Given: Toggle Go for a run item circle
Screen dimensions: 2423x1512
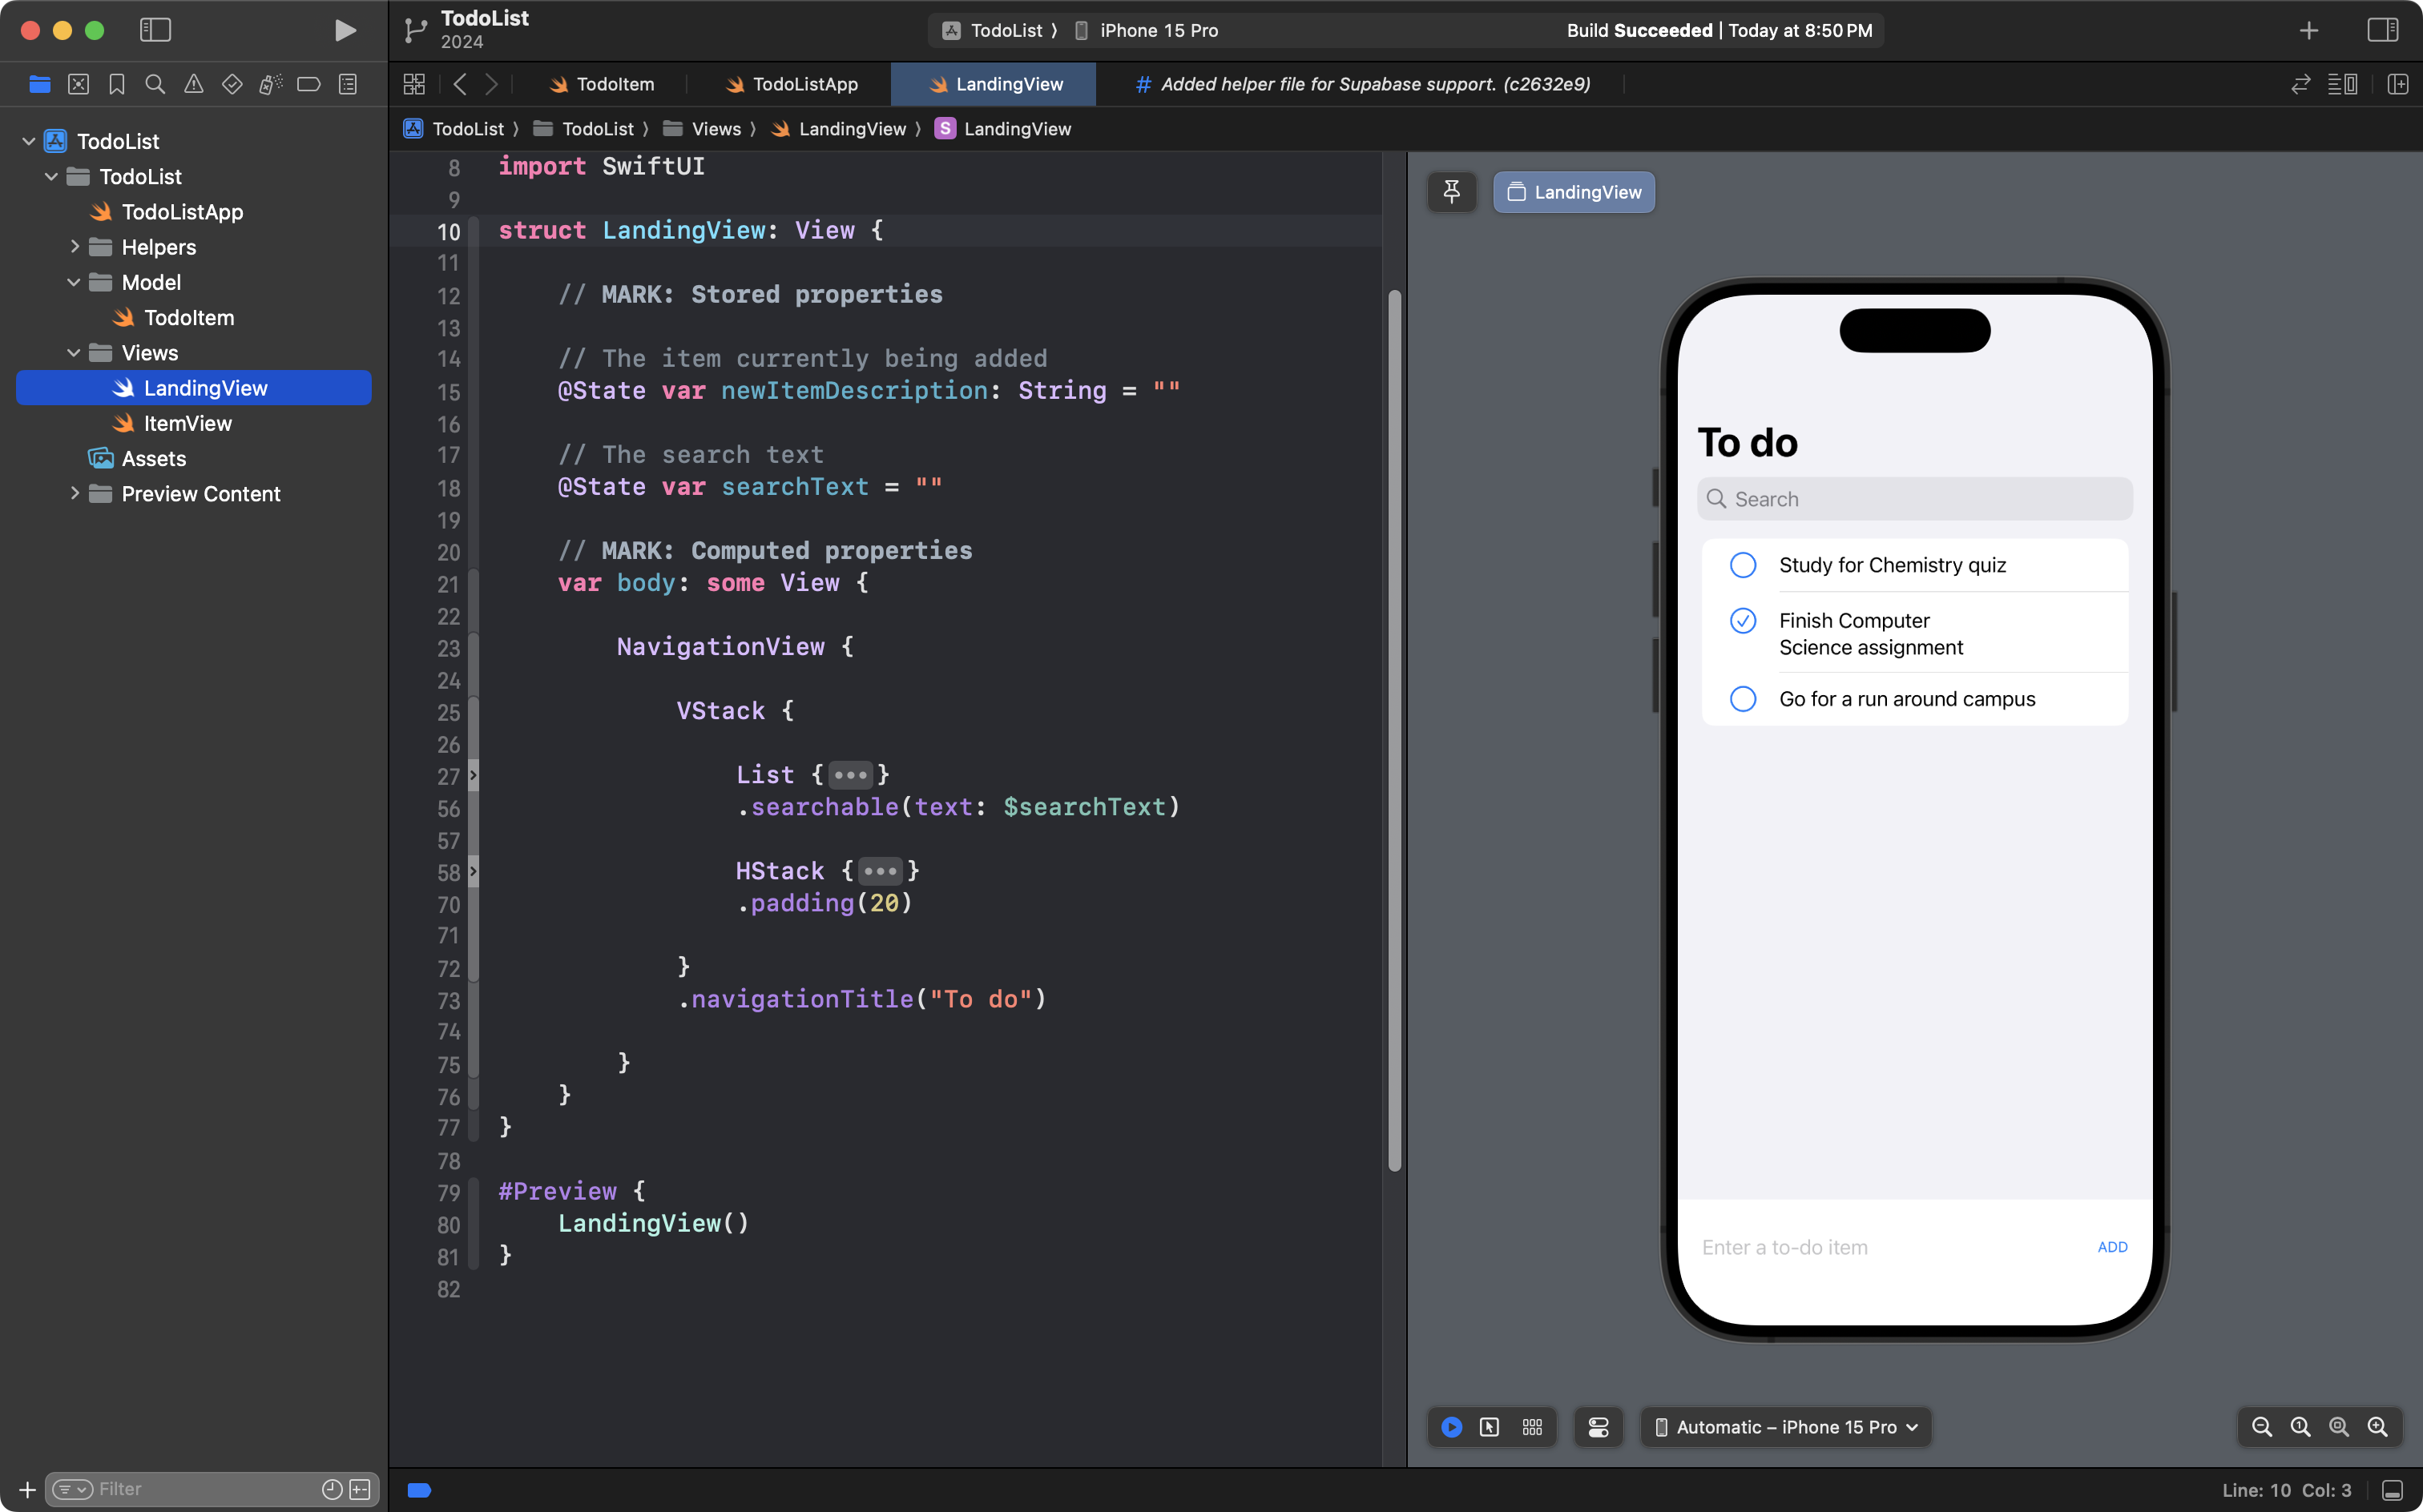Looking at the screenshot, I should pos(1743,699).
